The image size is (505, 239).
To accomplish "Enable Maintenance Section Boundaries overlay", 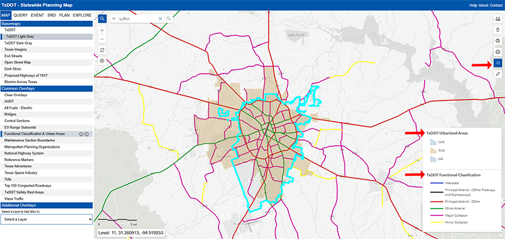I will pyautogui.click(x=47, y=140).
